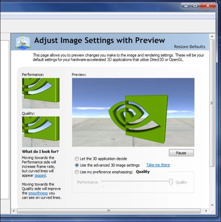
Task: Click the Performance sample thumbnail
Action: pos(41,93)
